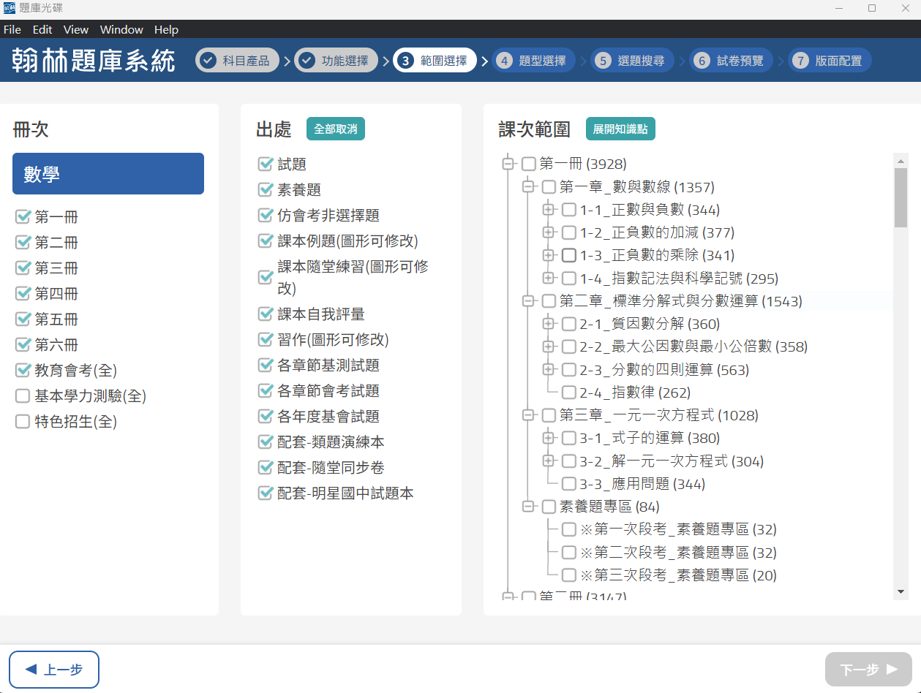Open the Edit menu
Viewport: 921px width, 693px height.
[42, 29]
